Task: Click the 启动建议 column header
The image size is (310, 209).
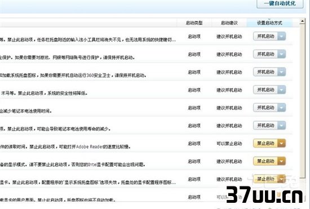Action: 229,23
